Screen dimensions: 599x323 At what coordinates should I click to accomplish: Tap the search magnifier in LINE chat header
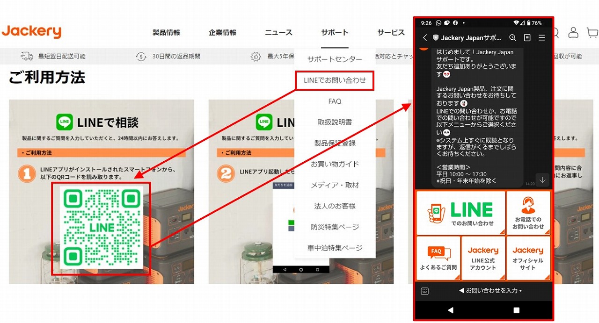pos(513,37)
